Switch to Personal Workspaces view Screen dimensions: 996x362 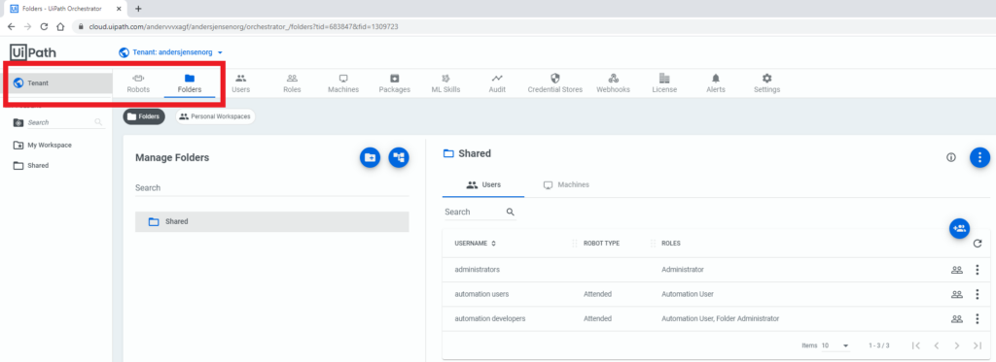[215, 116]
